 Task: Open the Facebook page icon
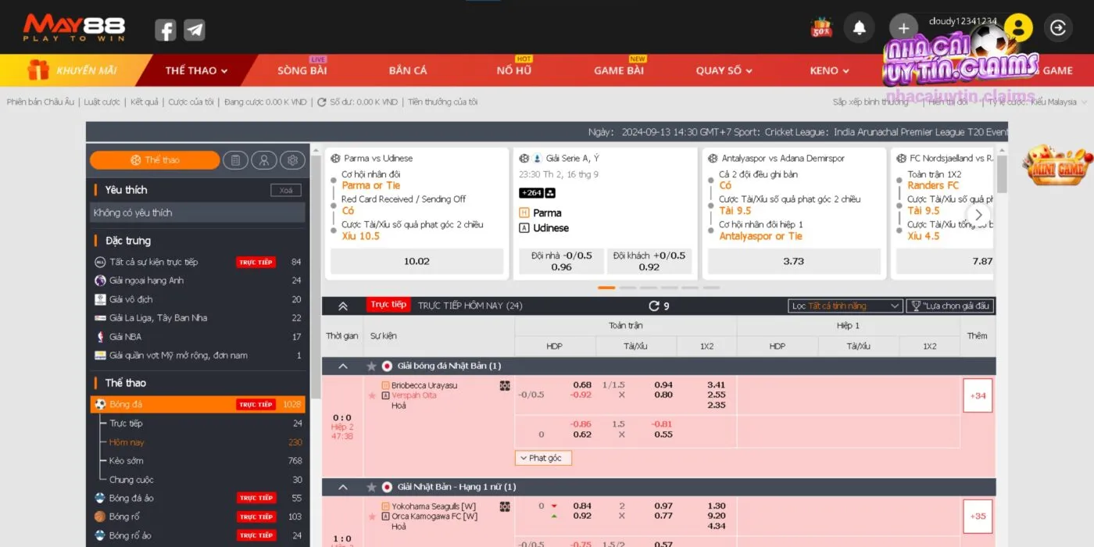[165, 30]
